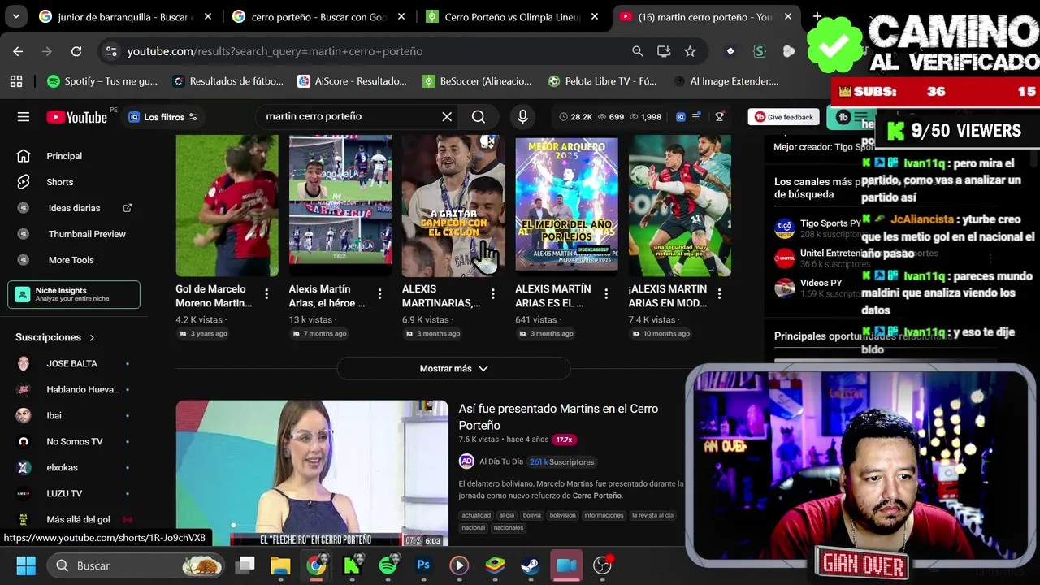This screenshot has height=585, width=1040.
Task: Select the martin cerro porteño YouTube tab
Action: click(705, 17)
